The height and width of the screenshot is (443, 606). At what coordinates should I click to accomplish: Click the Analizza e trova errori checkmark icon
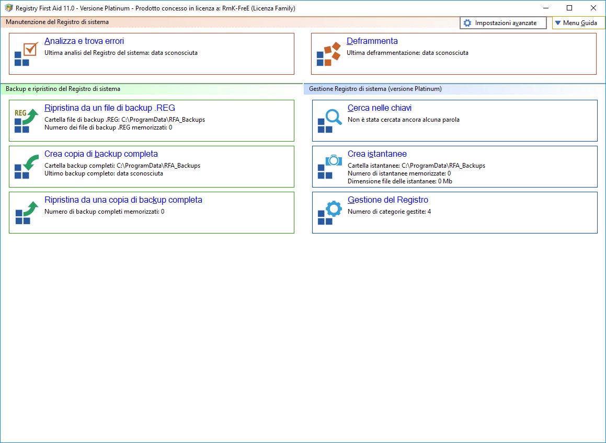(26, 54)
